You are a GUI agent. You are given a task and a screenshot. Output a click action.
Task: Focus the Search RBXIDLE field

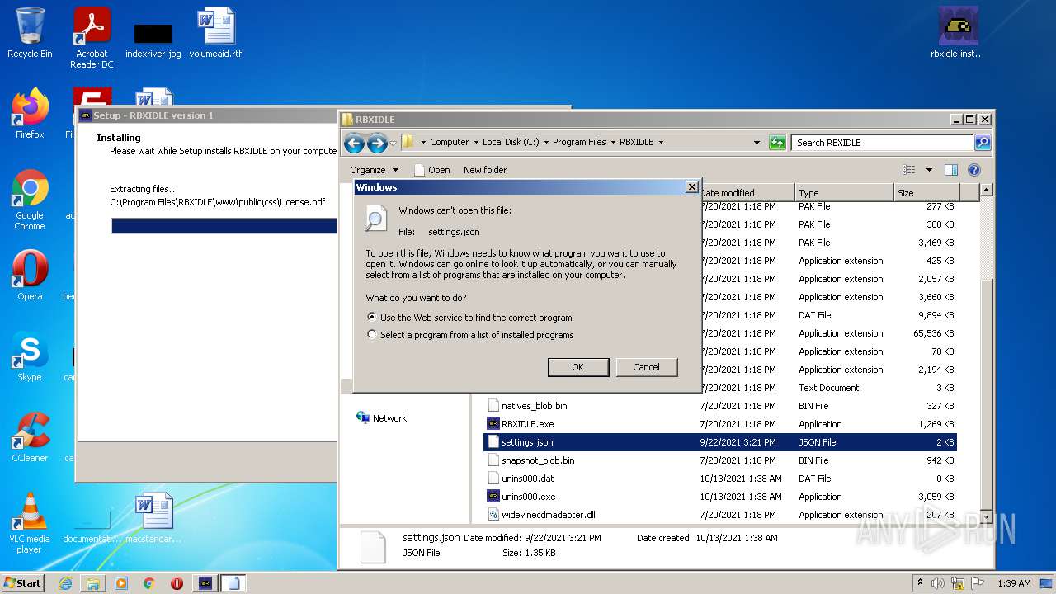pyautogui.click(x=882, y=142)
